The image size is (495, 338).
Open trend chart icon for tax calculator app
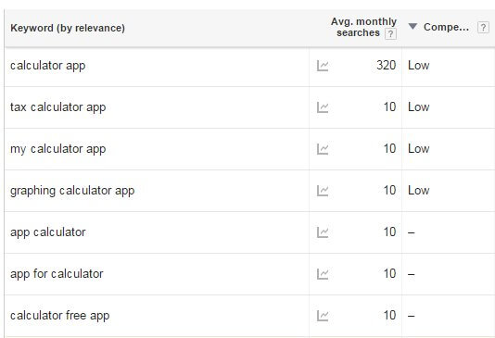point(323,107)
